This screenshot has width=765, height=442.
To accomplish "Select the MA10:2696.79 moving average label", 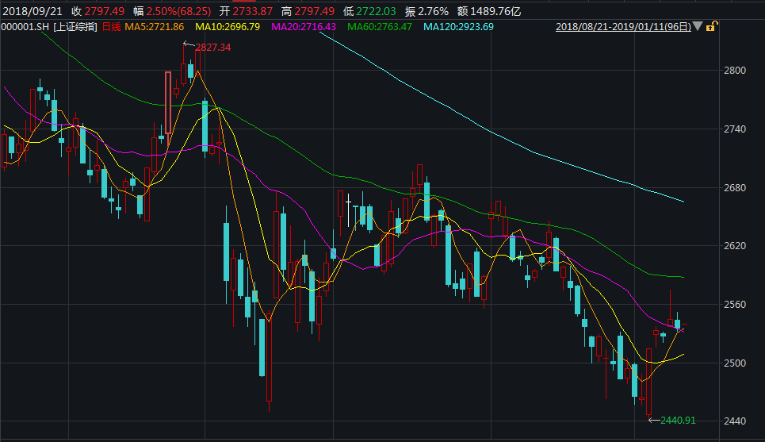I will (x=228, y=27).
